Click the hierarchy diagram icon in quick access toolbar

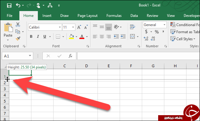pos(50,5)
